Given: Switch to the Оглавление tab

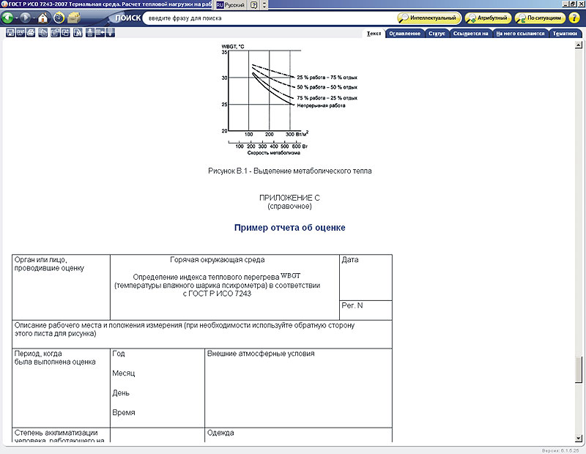Looking at the screenshot, I should [404, 33].
